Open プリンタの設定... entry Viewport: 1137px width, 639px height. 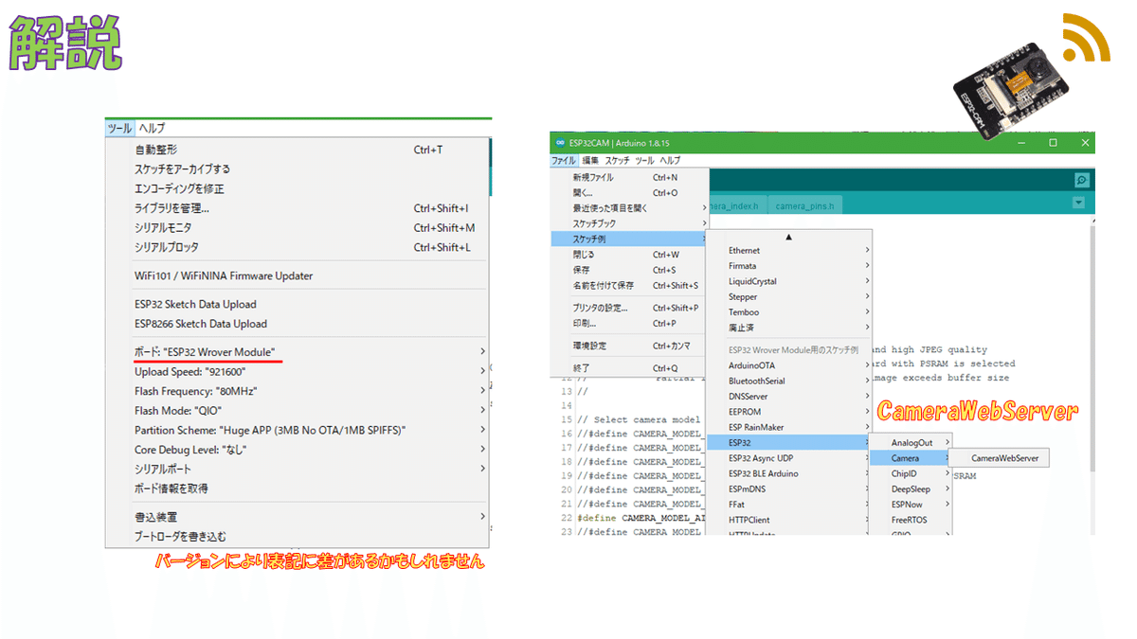click(629, 308)
